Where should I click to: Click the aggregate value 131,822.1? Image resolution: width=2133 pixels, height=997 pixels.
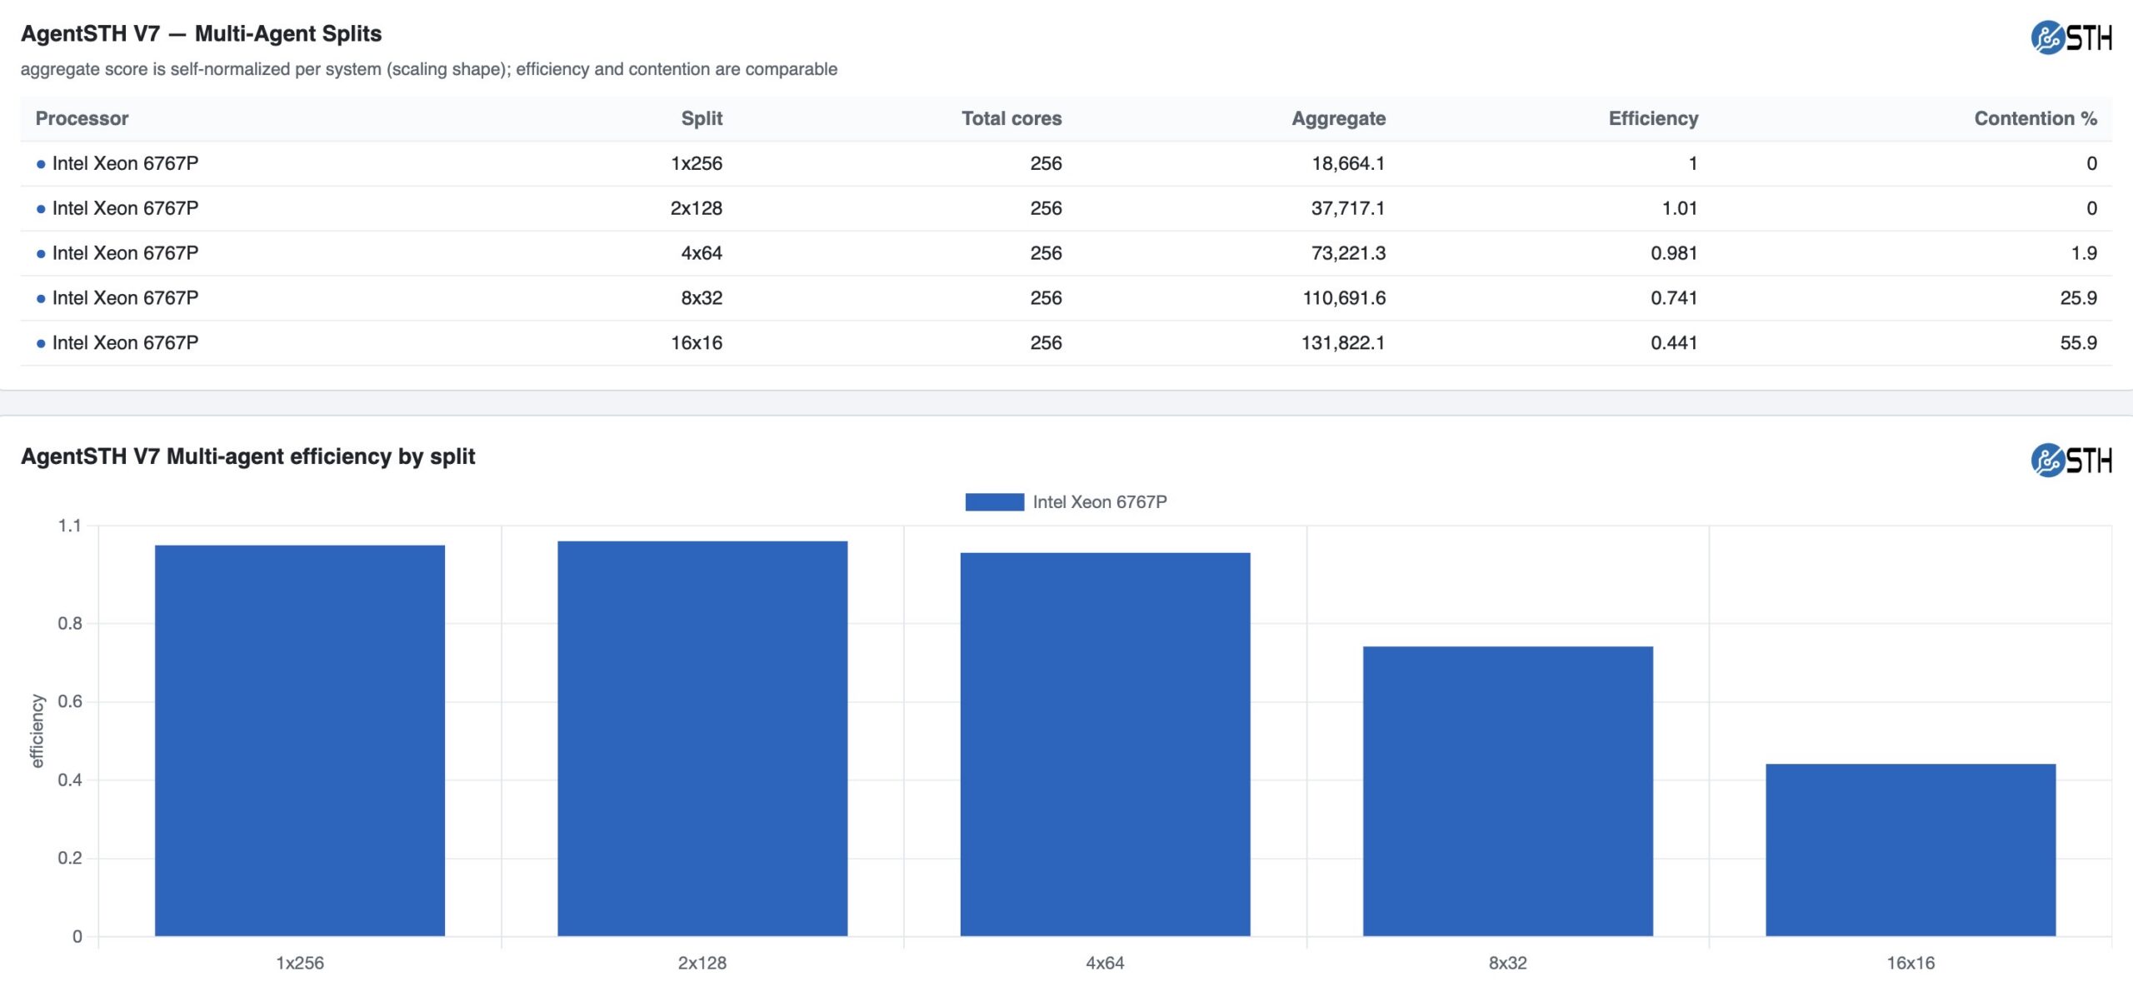(x=1343, y=343)
